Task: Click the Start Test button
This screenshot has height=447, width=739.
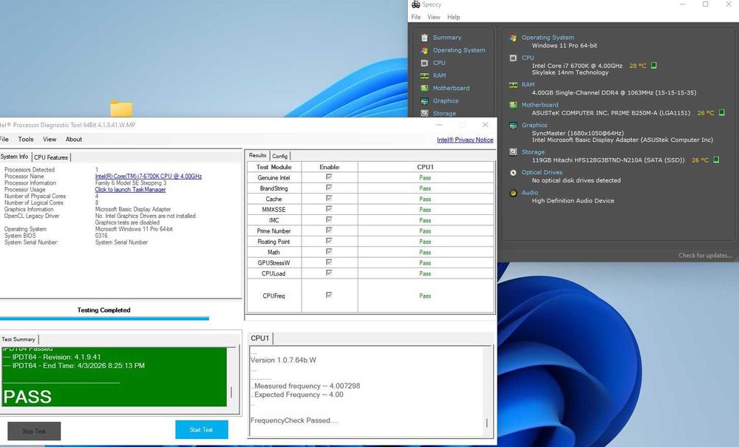Action: (202, 429)
